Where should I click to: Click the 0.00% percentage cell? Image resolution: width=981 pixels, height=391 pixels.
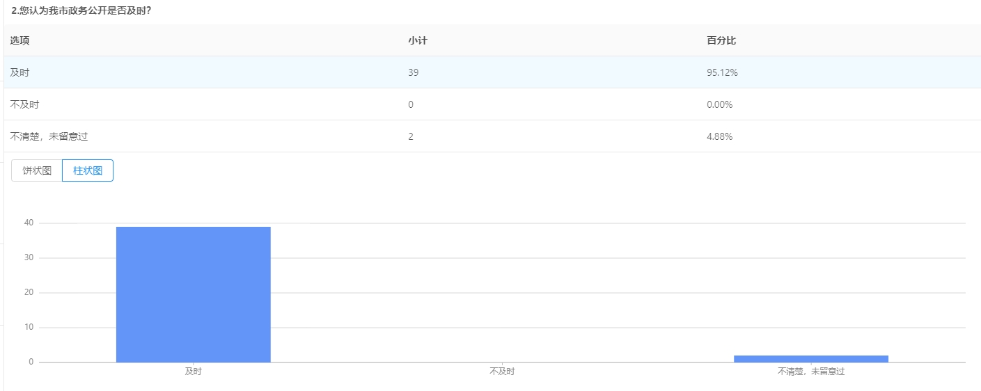pyautogui.click(x=720, y=104)
